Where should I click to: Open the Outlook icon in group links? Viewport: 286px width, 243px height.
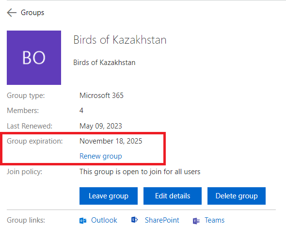[83, 221]
